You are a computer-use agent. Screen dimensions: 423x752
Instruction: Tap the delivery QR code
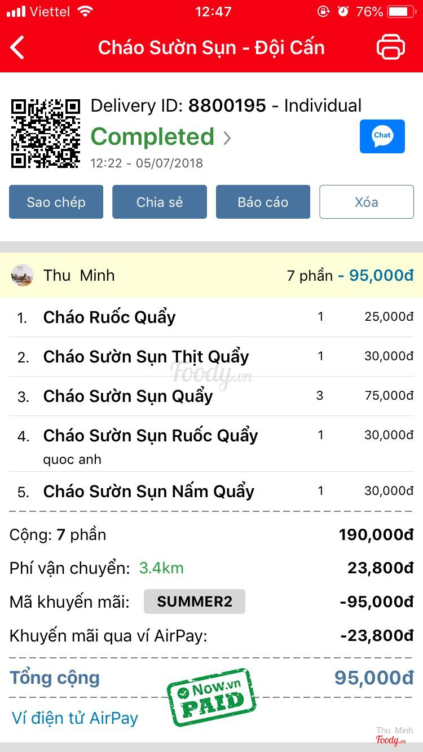(46, 134)
